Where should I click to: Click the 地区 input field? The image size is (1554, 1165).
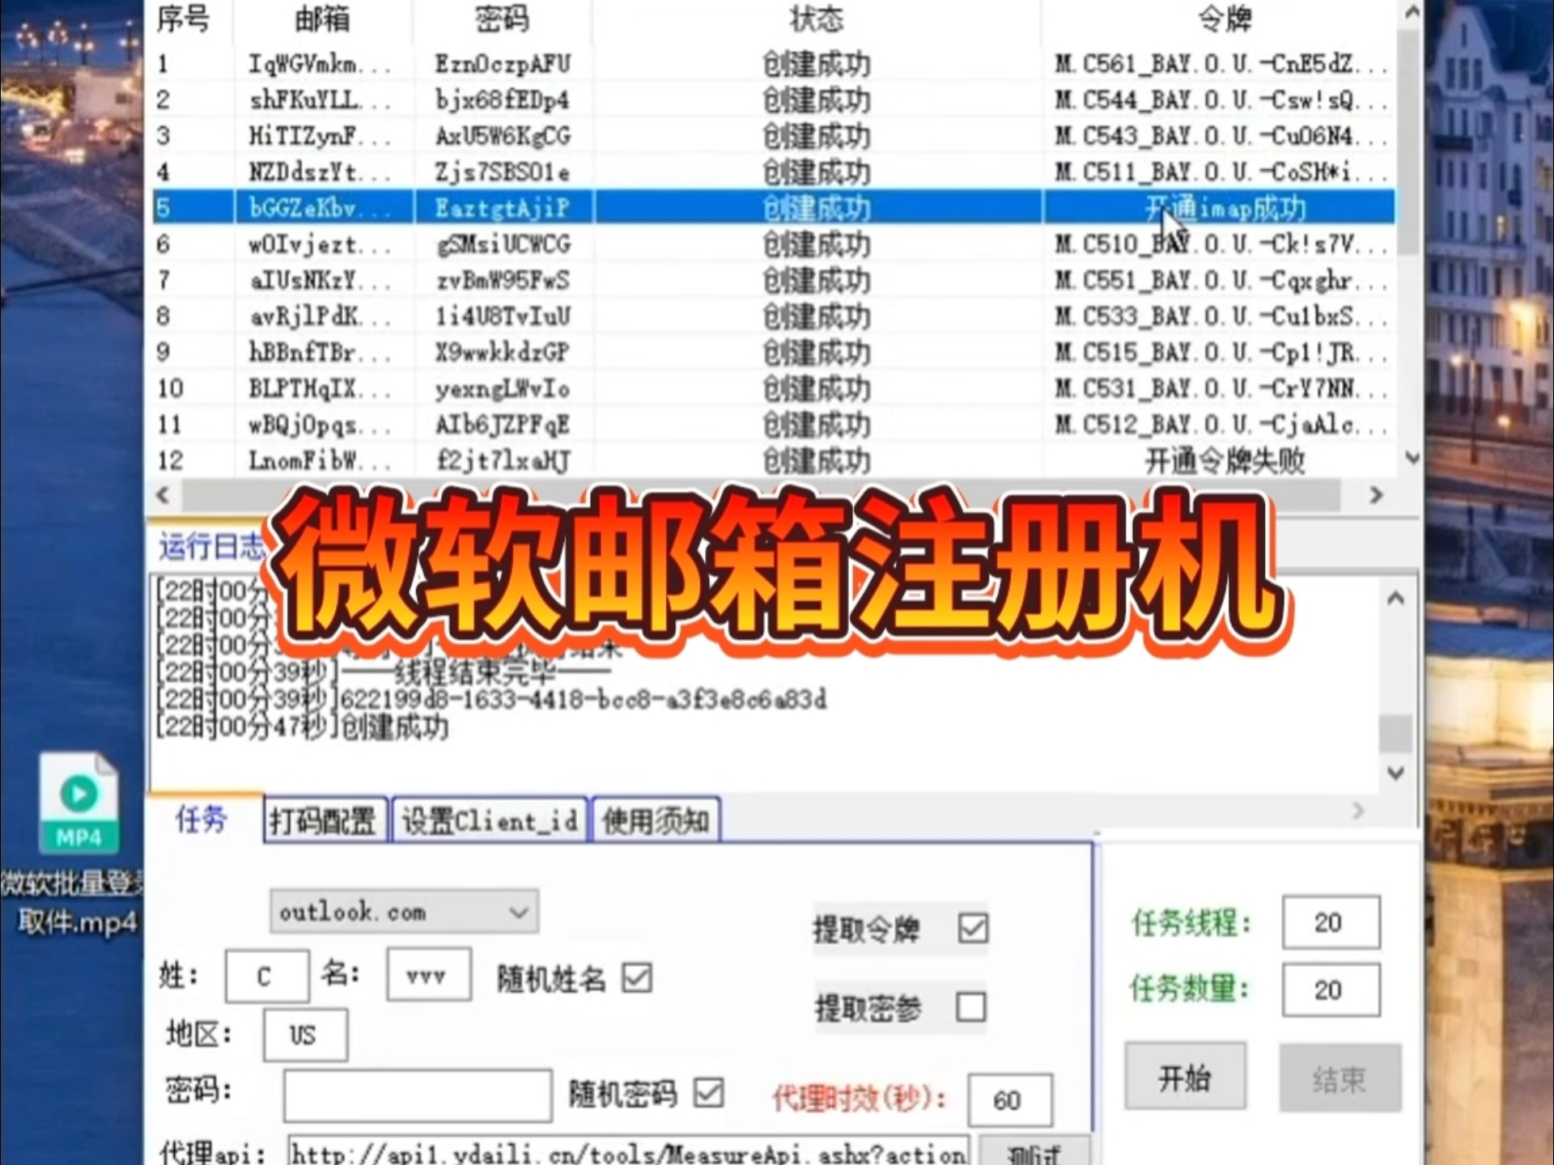point(305,1035)
